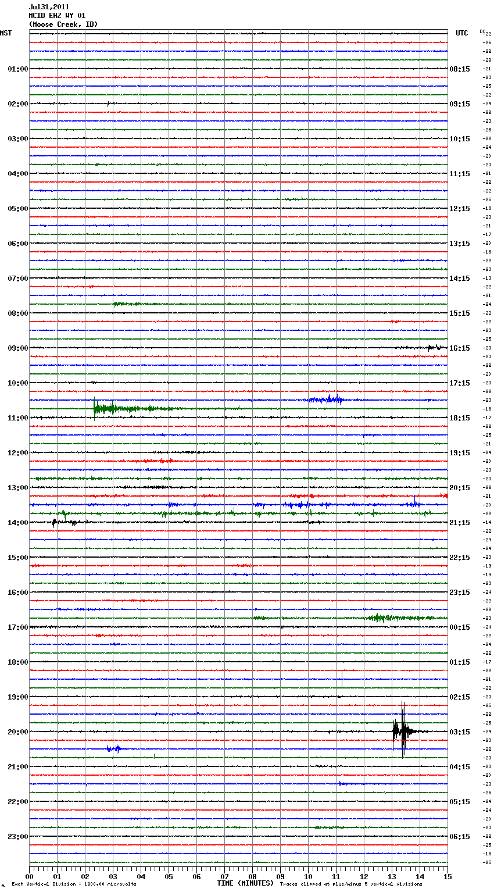Click the traces clipped footnote text

[x=351, y=884]
